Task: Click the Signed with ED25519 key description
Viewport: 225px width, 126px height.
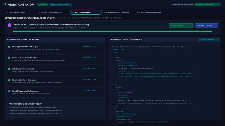Action: 32,94
